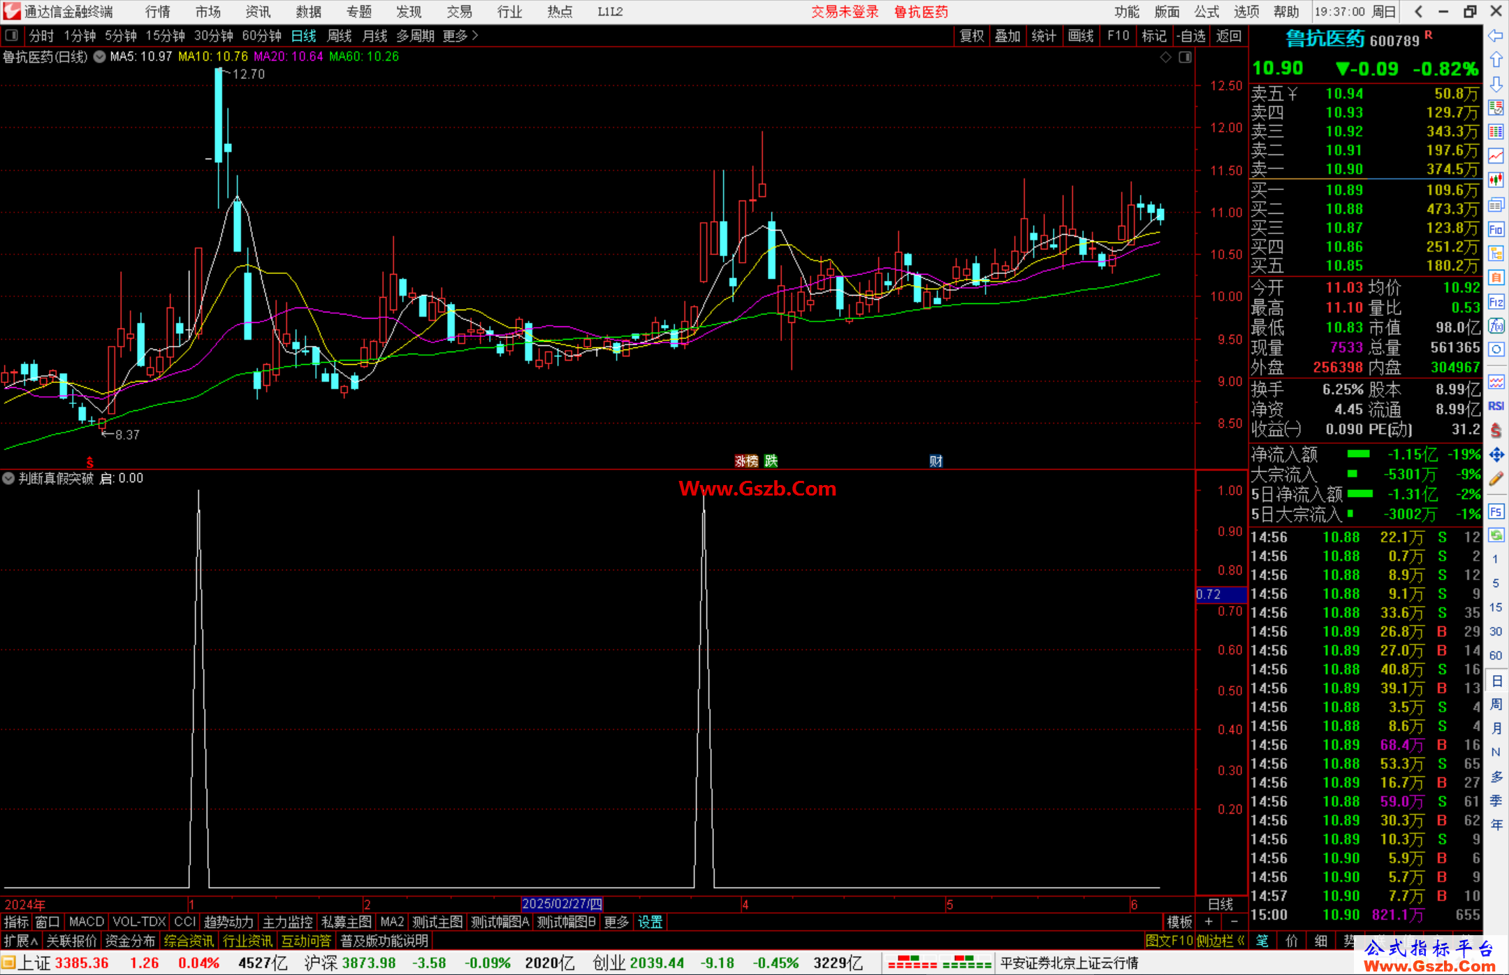Expand the 扩展 panel at bottom left
The width and height of the screenshot is (1509, 975).
(x=21, y=941)
